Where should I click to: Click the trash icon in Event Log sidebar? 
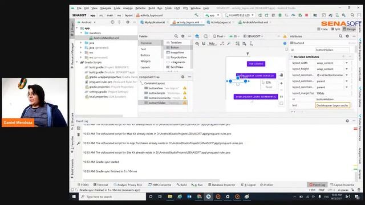[x=79, y=135]
